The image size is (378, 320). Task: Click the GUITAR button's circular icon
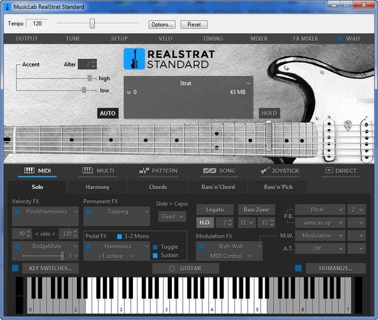(x=172, y=268)
